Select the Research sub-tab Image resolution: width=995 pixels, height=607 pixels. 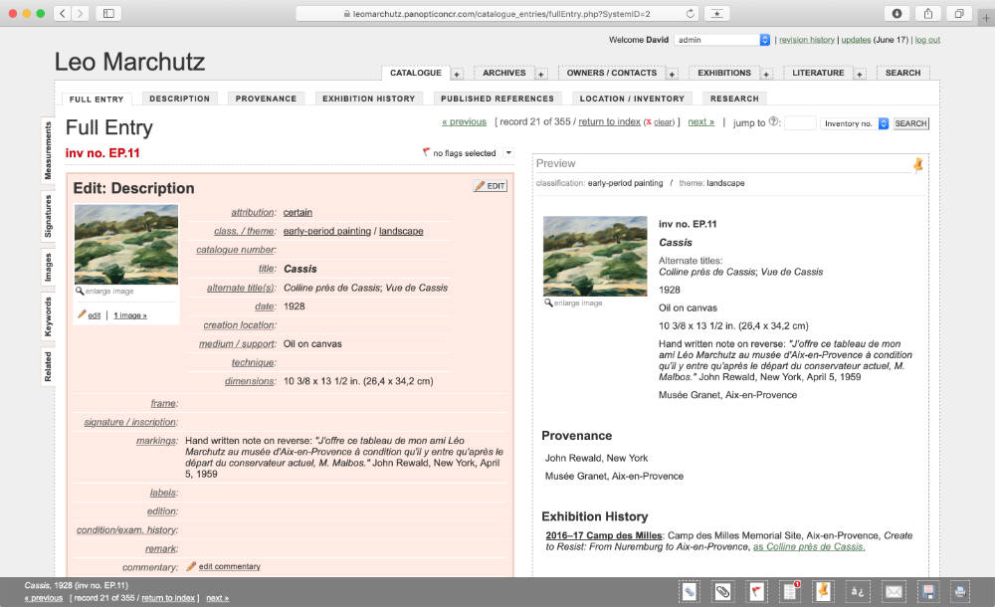click(x=734, y=99)
